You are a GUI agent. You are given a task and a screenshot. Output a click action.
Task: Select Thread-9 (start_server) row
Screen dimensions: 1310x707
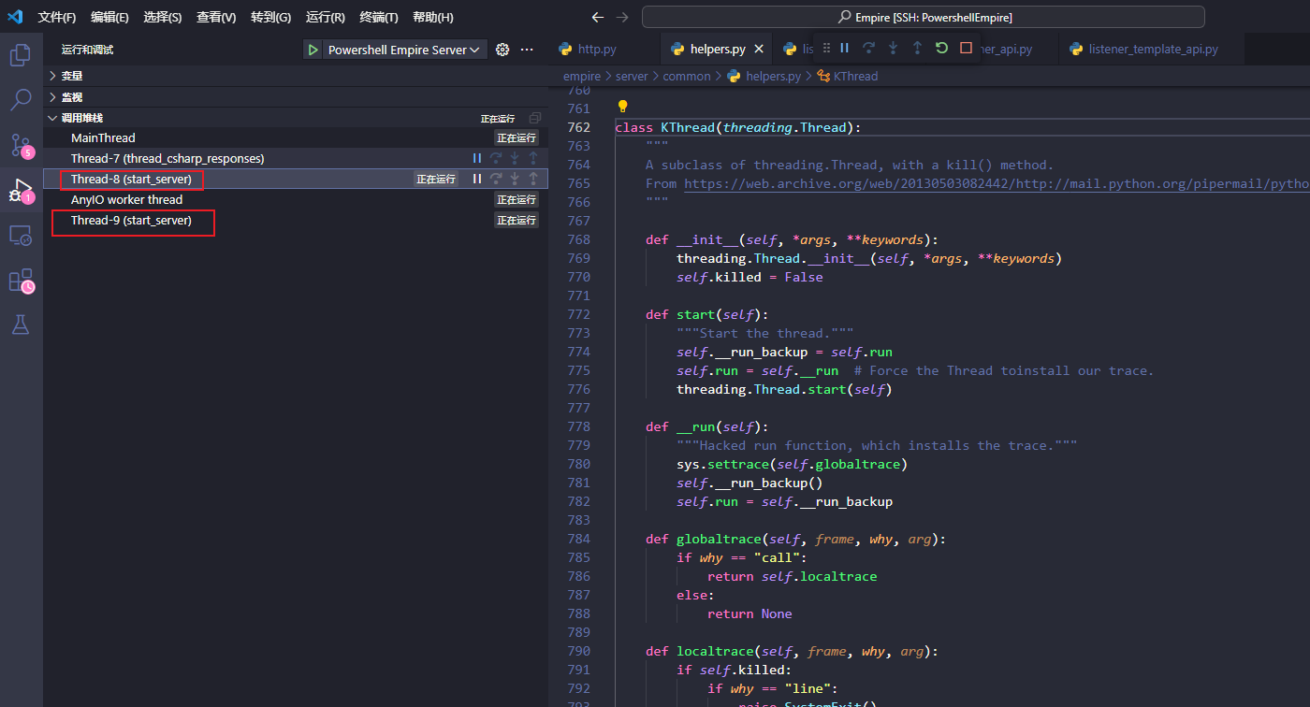[296, 220]
